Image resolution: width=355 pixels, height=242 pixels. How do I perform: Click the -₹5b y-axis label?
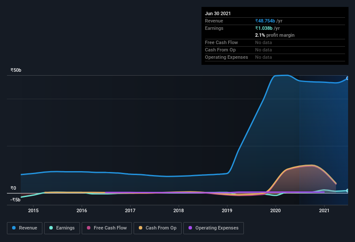coord(16,200)
